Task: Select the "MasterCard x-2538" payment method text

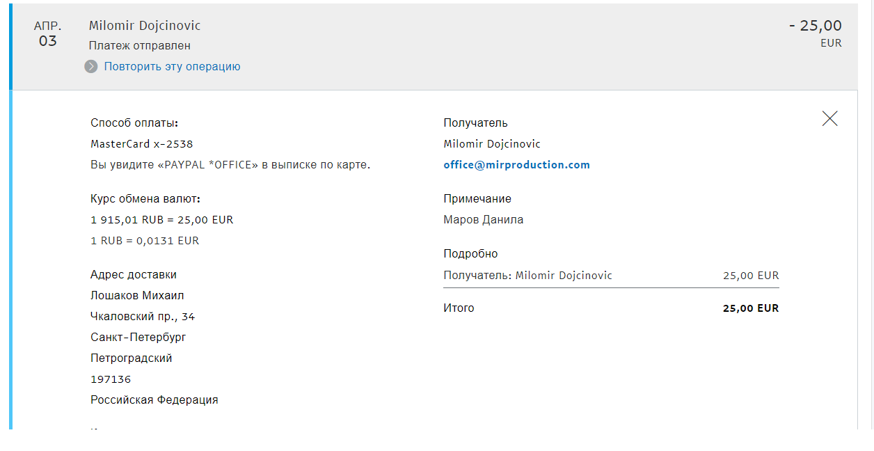Action: coord(142,144)
